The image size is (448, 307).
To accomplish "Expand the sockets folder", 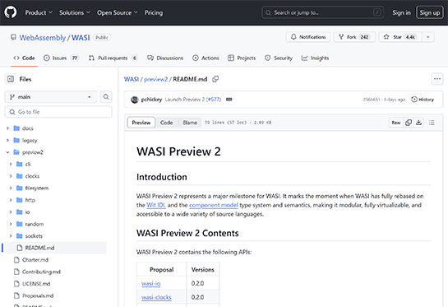I will 11,235.
